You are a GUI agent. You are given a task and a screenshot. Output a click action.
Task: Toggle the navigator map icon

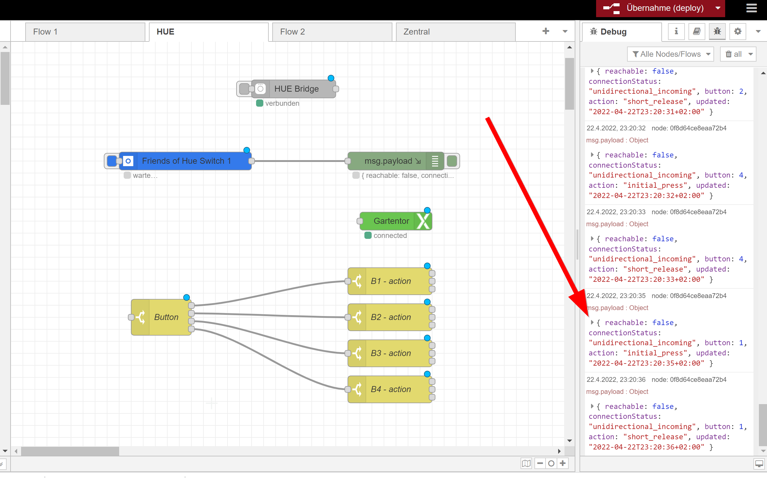pos(526,464)
